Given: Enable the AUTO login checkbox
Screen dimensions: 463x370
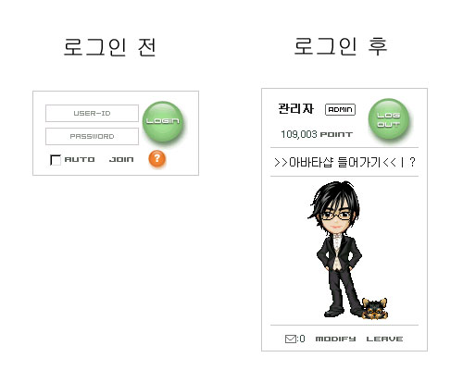Looking at the screenshot, I should click(56, 160).
